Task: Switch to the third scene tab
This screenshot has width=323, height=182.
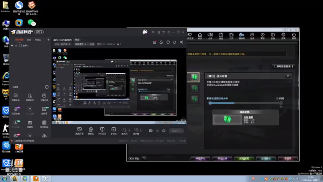Action: click(38, 40)
